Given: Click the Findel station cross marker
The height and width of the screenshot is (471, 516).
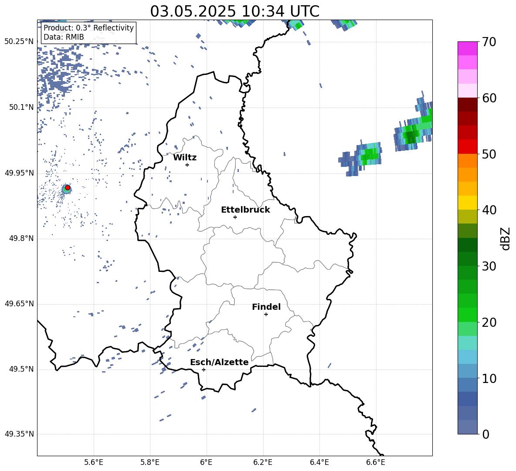Looking at the screenshot, I should click(x=266, y=315).
